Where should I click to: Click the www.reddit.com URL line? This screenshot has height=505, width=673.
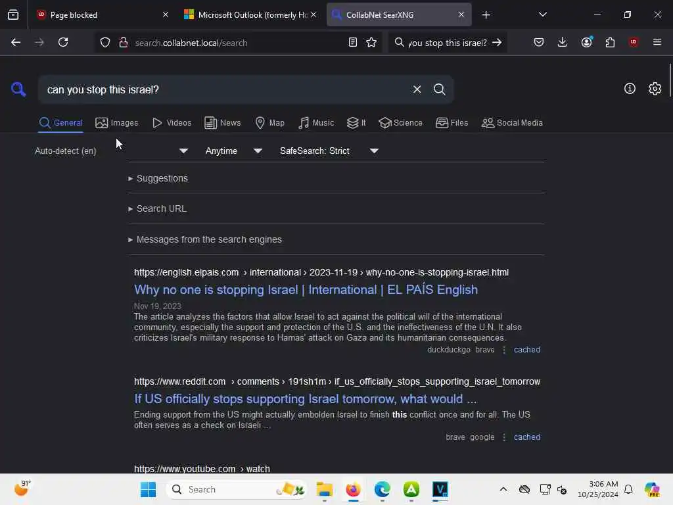(x=337, y=382)
